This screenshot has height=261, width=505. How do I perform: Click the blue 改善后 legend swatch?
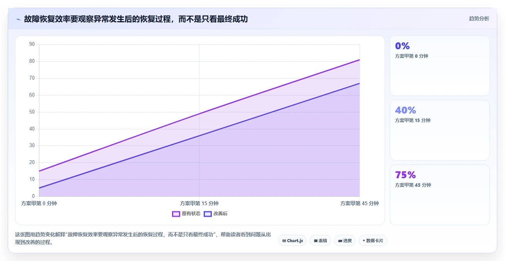[208, 214]
